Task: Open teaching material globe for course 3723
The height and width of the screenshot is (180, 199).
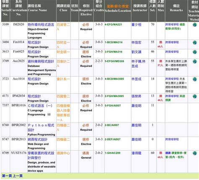Action: click(195, 79)
